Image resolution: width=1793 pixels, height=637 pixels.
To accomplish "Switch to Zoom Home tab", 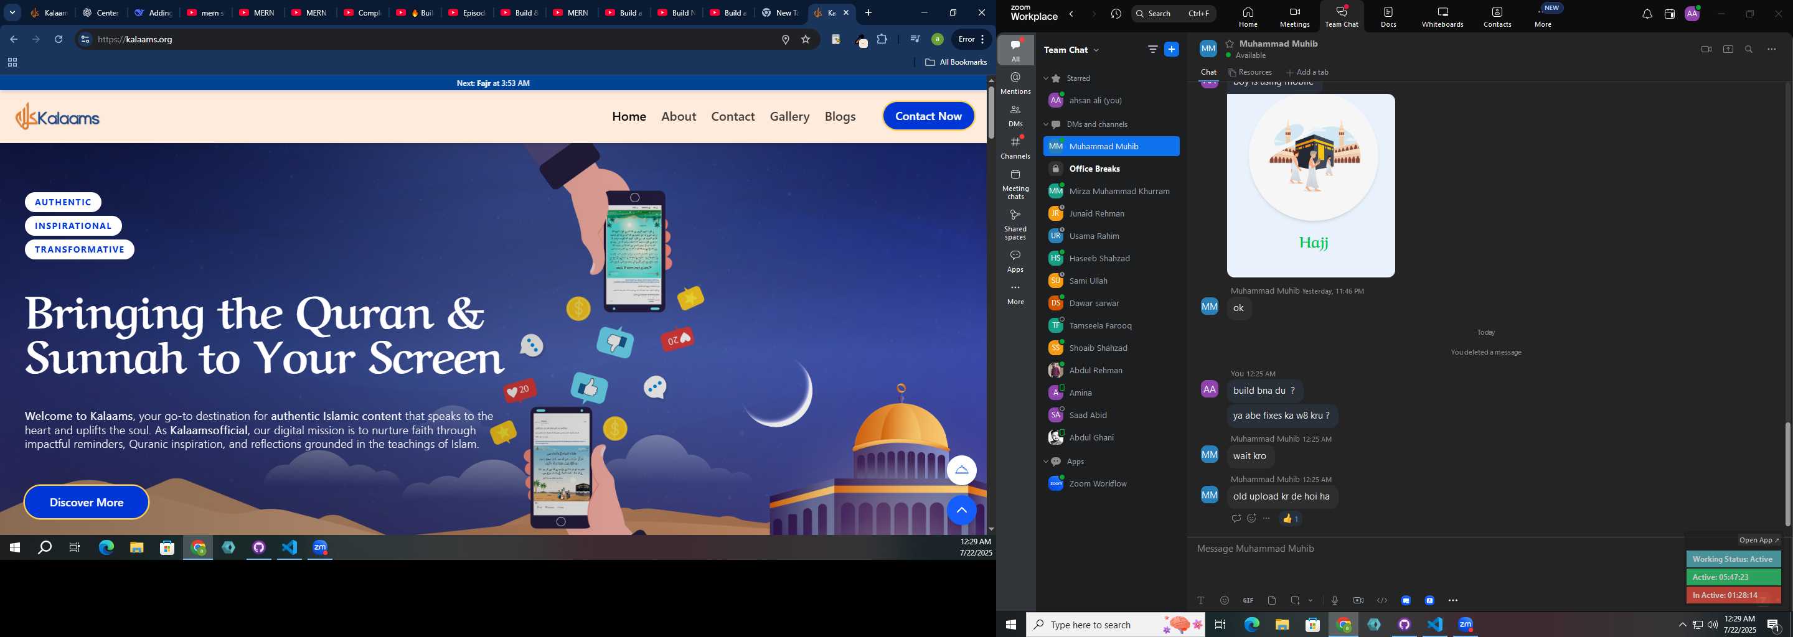I will [1248, 17].
